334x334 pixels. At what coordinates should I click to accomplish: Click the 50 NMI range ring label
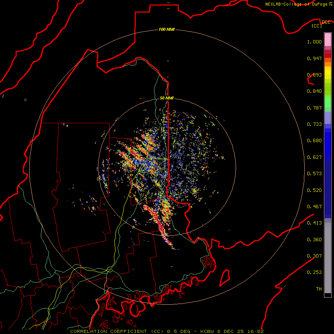(167, 98)
